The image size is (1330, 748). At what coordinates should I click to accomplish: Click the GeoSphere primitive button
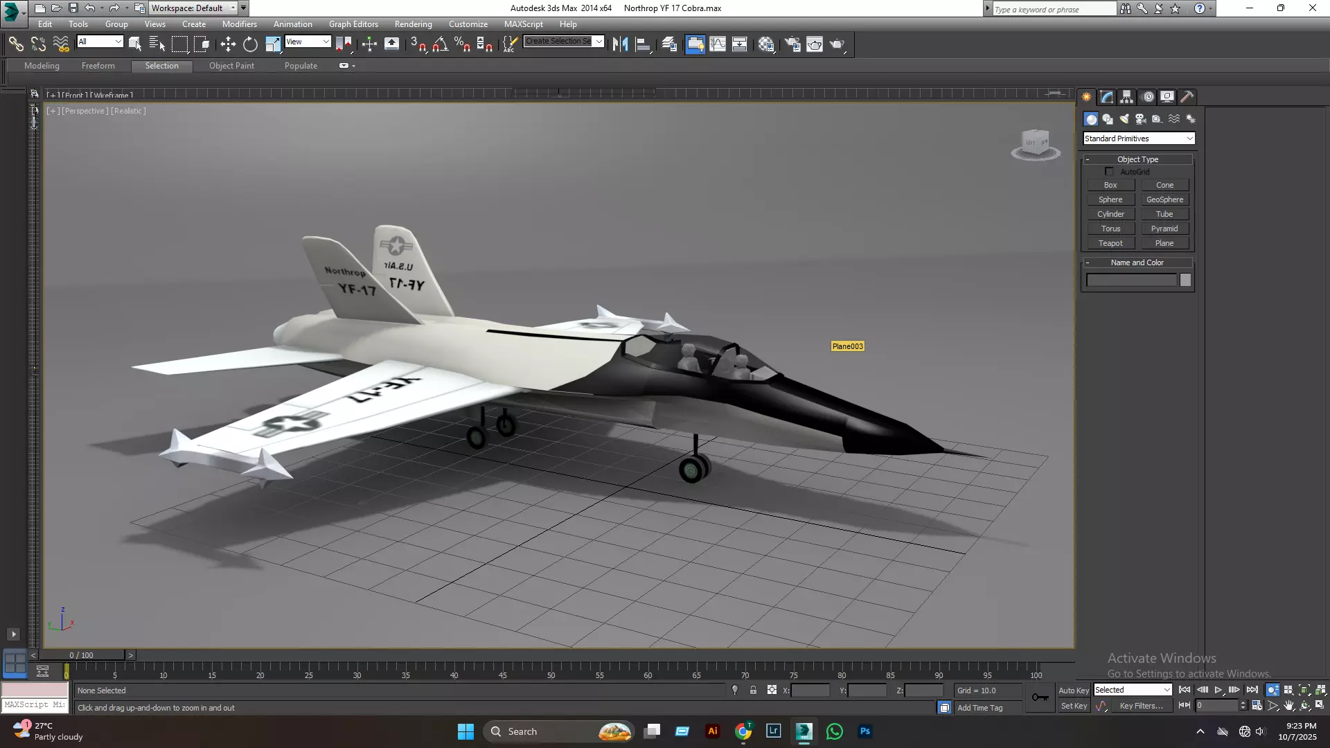pyautogui.click(x=1164, y=199)
